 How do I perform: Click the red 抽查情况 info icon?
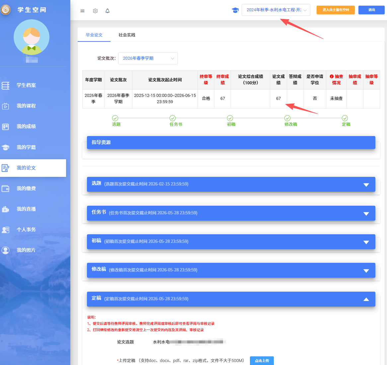[x=332, y=77]
